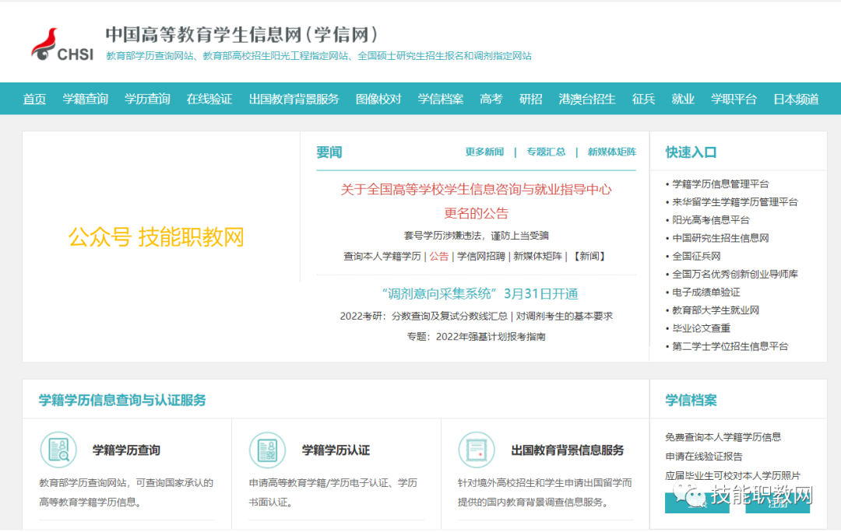This screenshot has height=532, width=841.
Task: Open 学籍学历信息管理平台 quick entry link
Action: point(720,184)
